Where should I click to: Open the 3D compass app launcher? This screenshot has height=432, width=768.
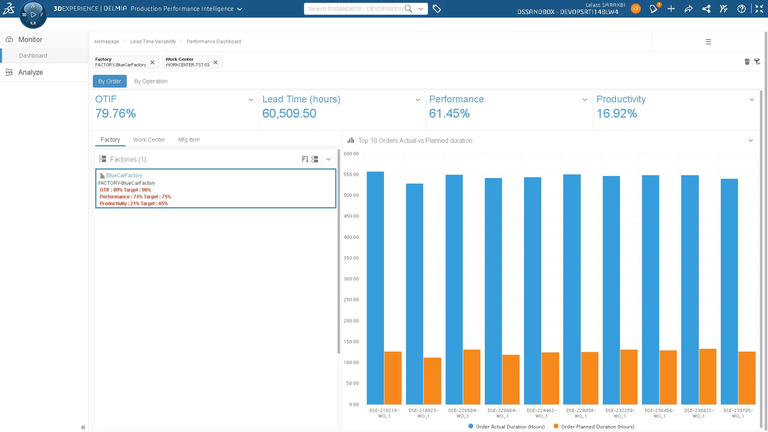coord(33,15)
